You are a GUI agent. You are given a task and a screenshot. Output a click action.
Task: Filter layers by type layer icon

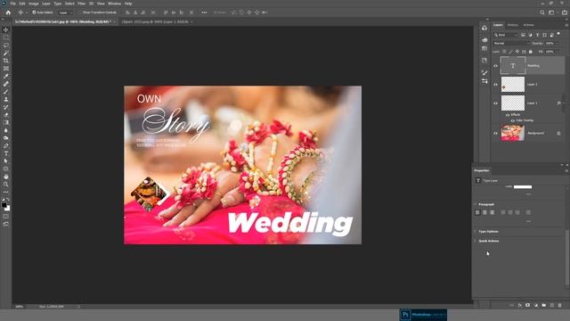click(537, 35)
